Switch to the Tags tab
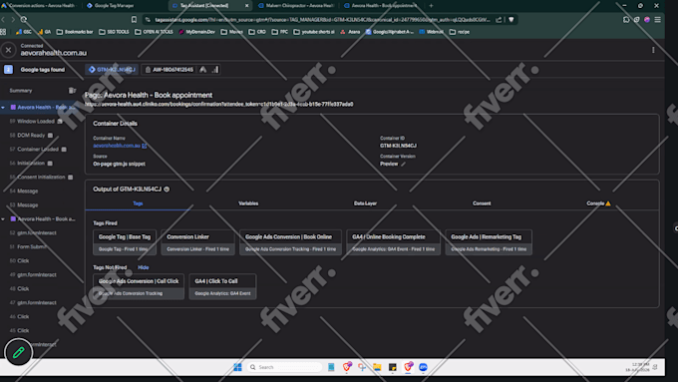This screenshot has width=678, height=382. coord(138,203)
